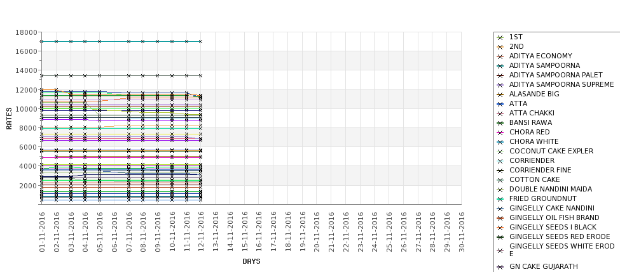Click the 18000 rate axis value
Screen dimensions: 620x272
pyautogui.click(x=27, y=32)
